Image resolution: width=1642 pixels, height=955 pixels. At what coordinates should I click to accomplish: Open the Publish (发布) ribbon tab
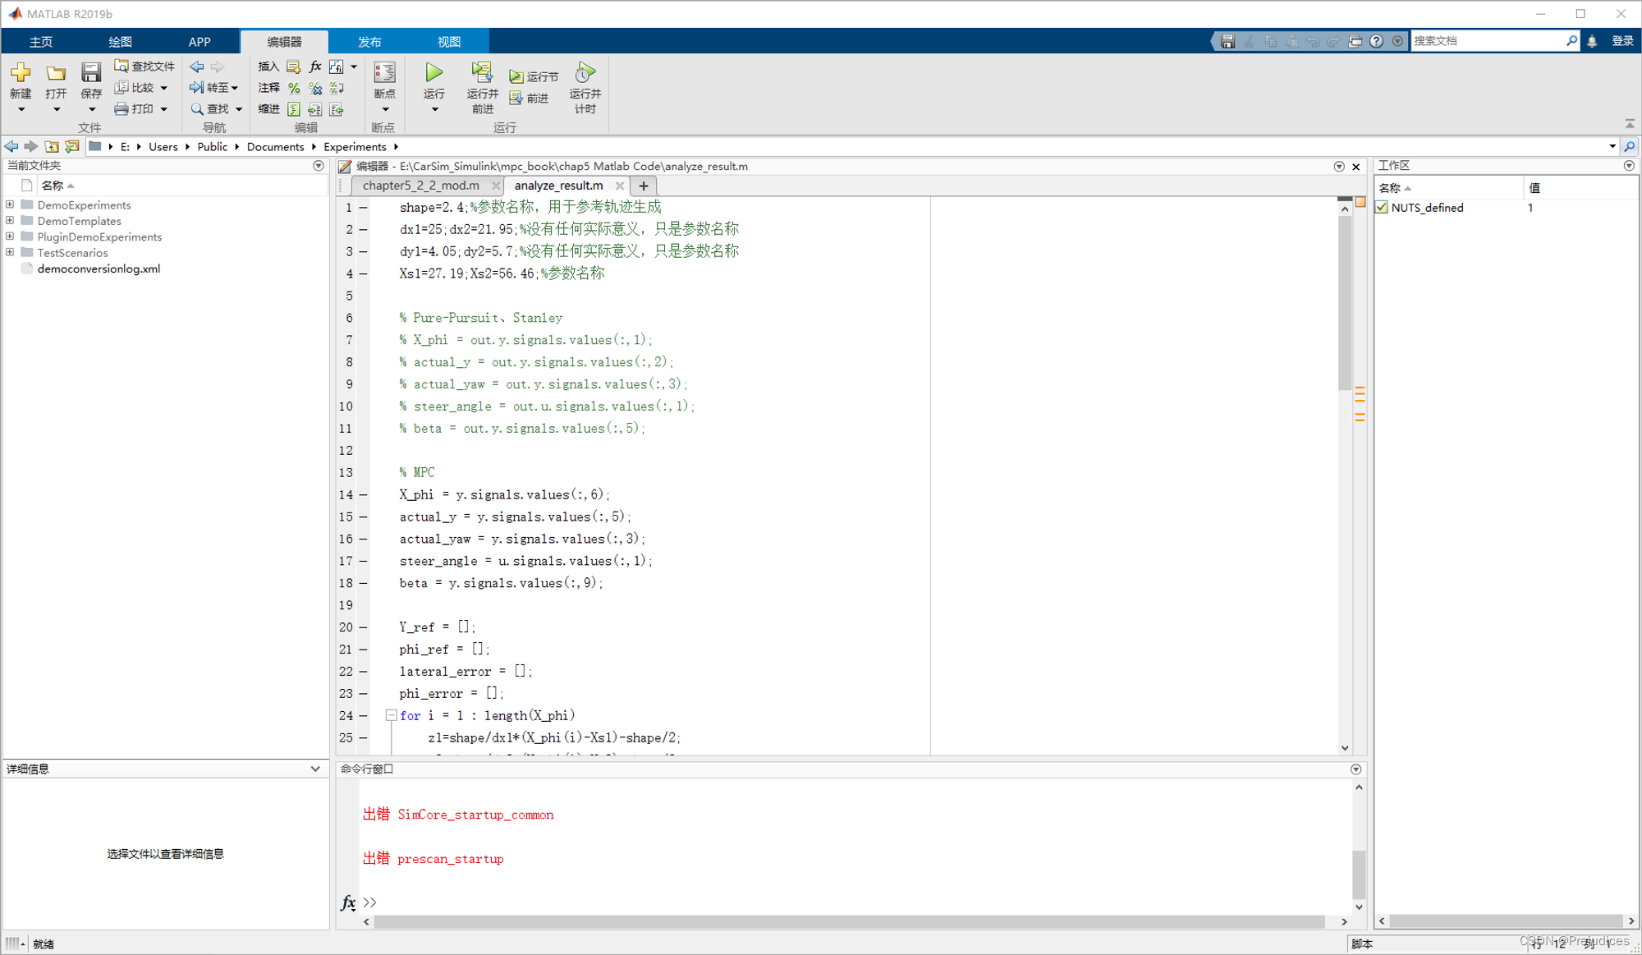coord(369,41)
